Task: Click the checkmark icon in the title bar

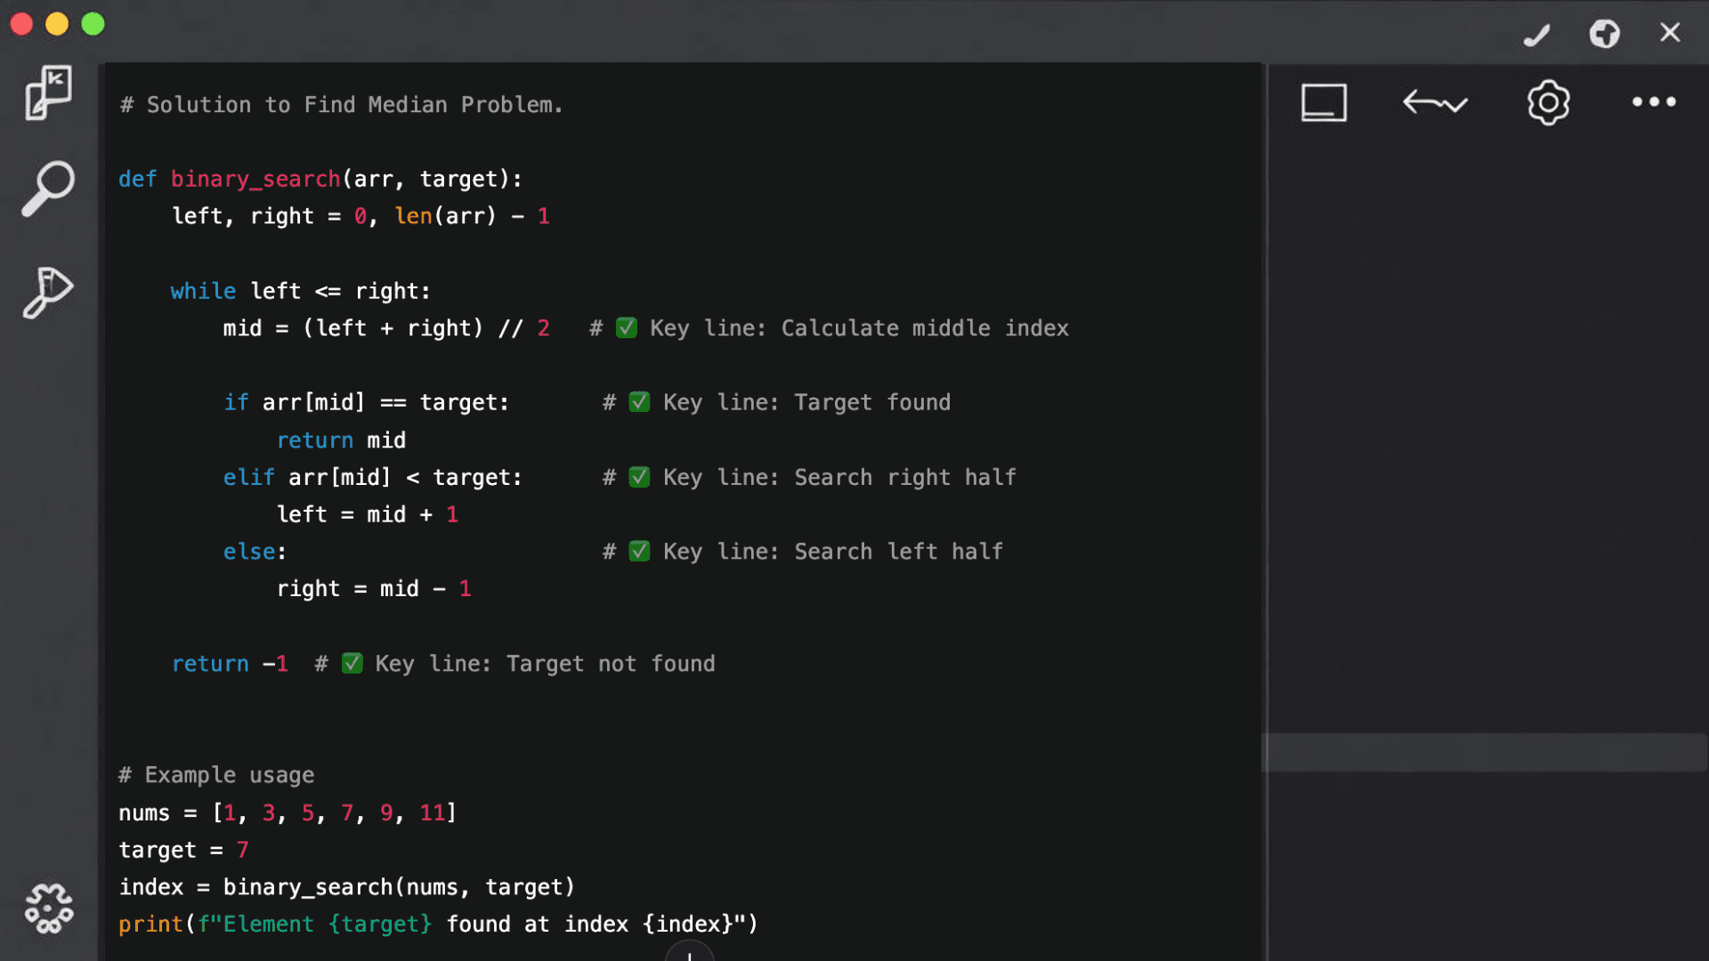Action: pos(1537,34)
